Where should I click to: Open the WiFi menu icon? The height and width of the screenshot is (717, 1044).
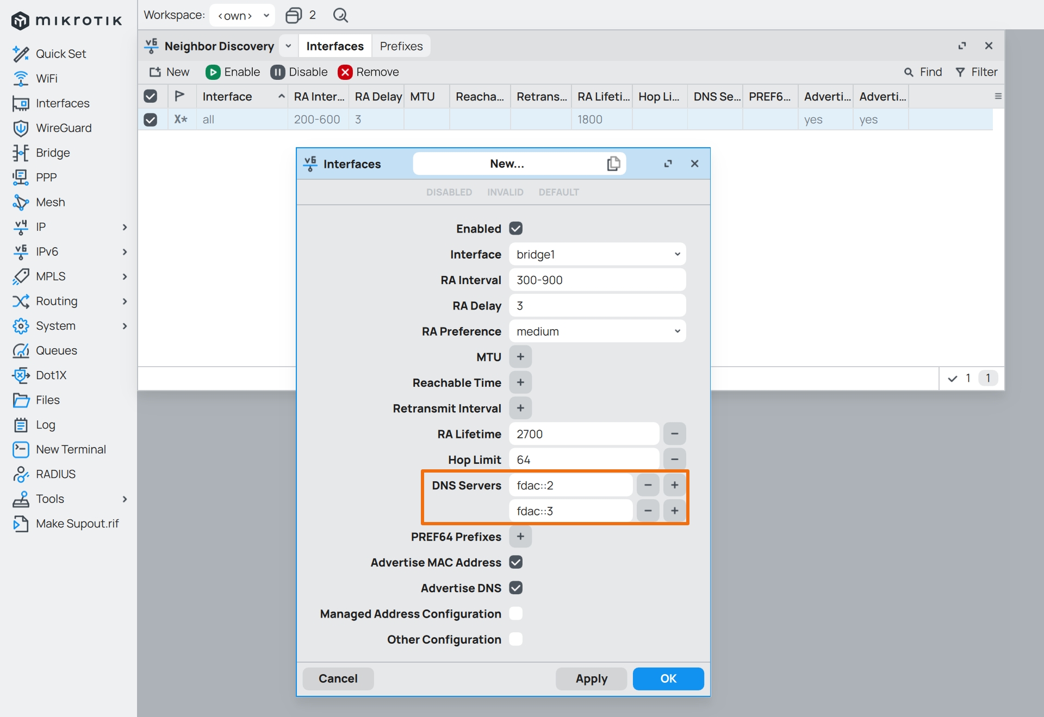pyautogui.click(x=21, y=79)
